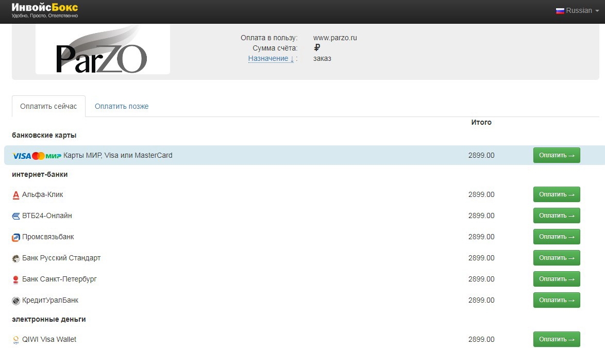Click the Оплата в пользу label
The height and width of the screenshot is (348, 605).
pyautogui.click(x=269, y=38)
